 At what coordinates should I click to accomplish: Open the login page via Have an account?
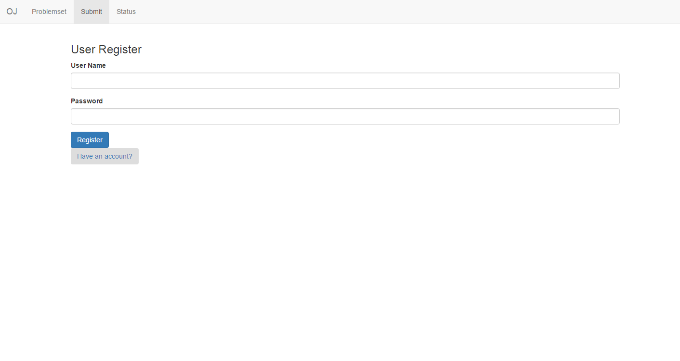105,156
